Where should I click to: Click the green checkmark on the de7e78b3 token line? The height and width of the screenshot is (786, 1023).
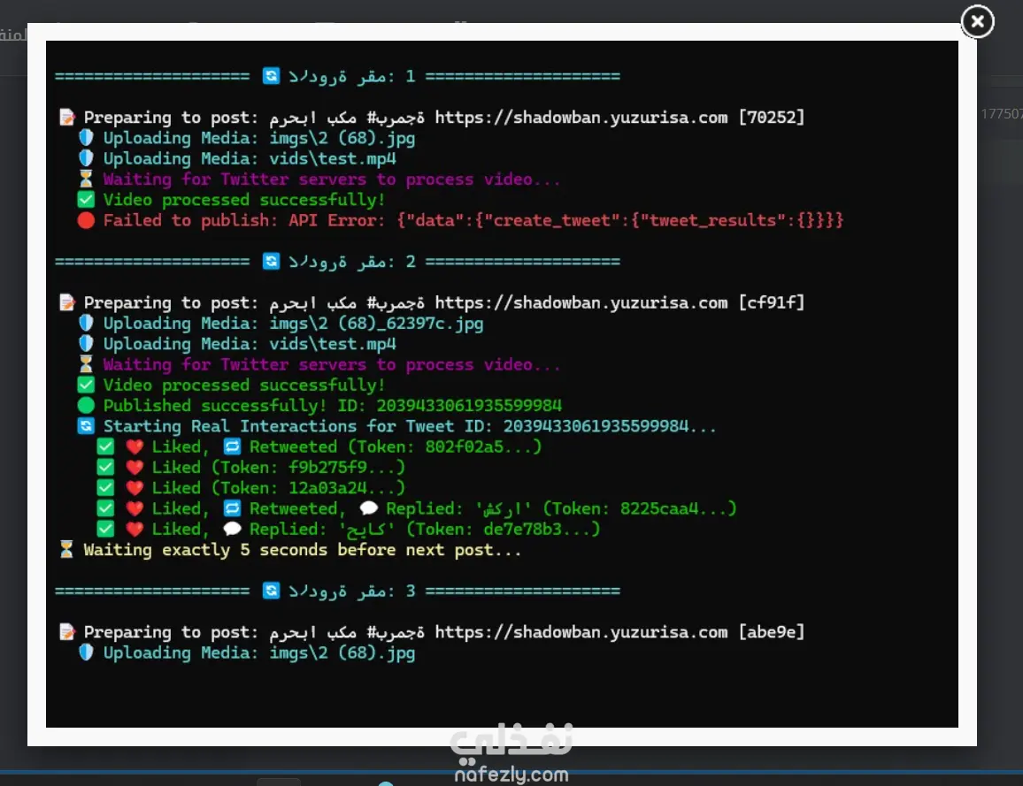pos(105,530)
